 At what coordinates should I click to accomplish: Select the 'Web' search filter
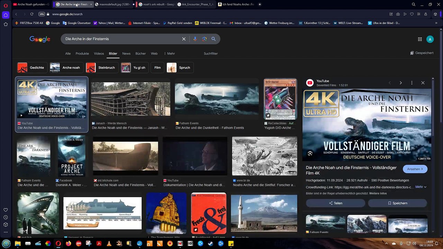pyautogui.click(x=154, y=54)
